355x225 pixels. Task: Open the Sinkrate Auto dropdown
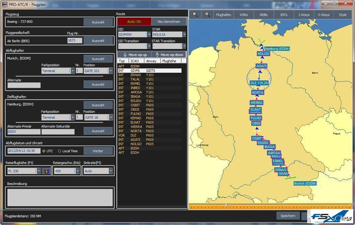pyautogui.click(x=111, y=171)
